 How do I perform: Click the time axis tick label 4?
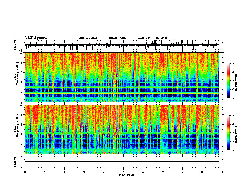click(104, 172)
